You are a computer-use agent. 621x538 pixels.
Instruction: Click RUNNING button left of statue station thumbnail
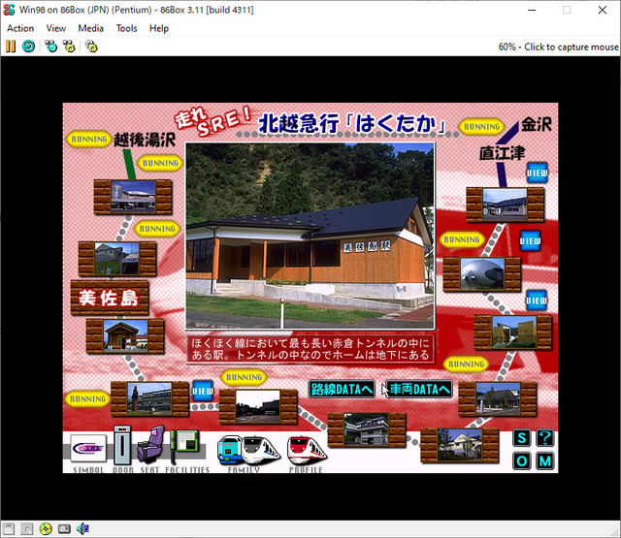[x=87, y=398]
